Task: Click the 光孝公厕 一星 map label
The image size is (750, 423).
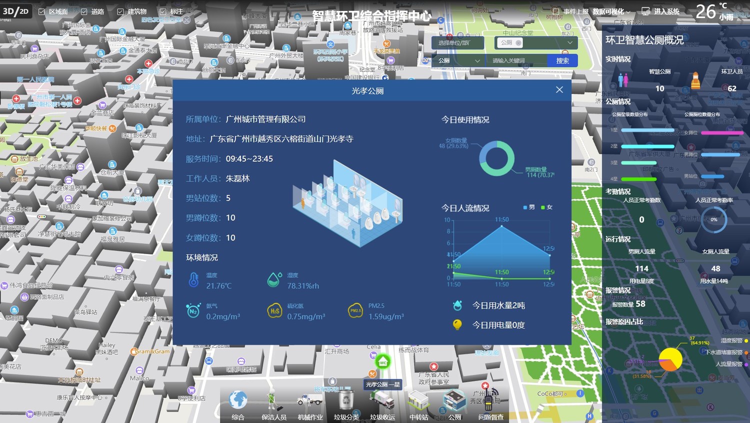Action: coord(383,385)
